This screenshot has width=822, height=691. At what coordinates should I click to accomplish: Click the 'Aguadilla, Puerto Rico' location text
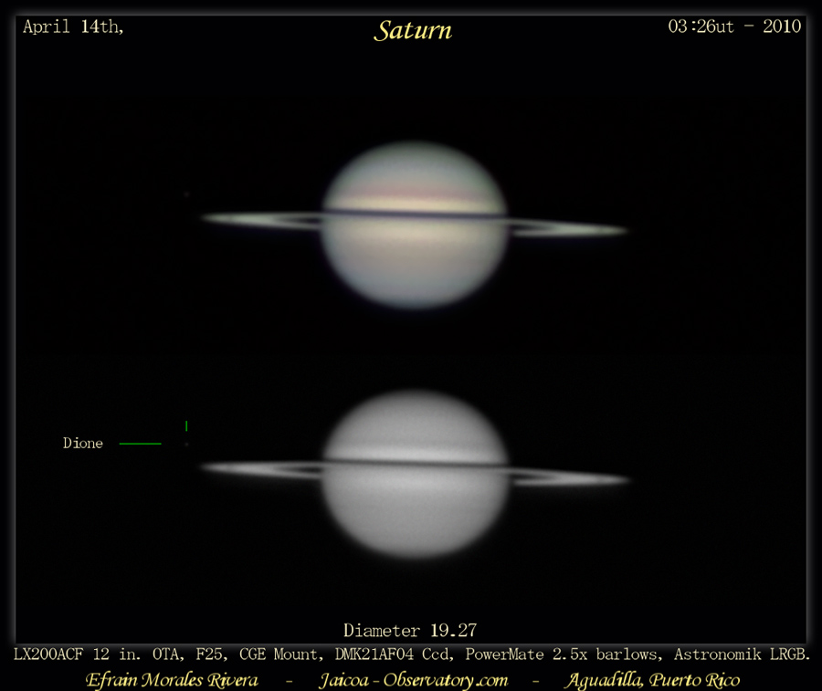651,680
